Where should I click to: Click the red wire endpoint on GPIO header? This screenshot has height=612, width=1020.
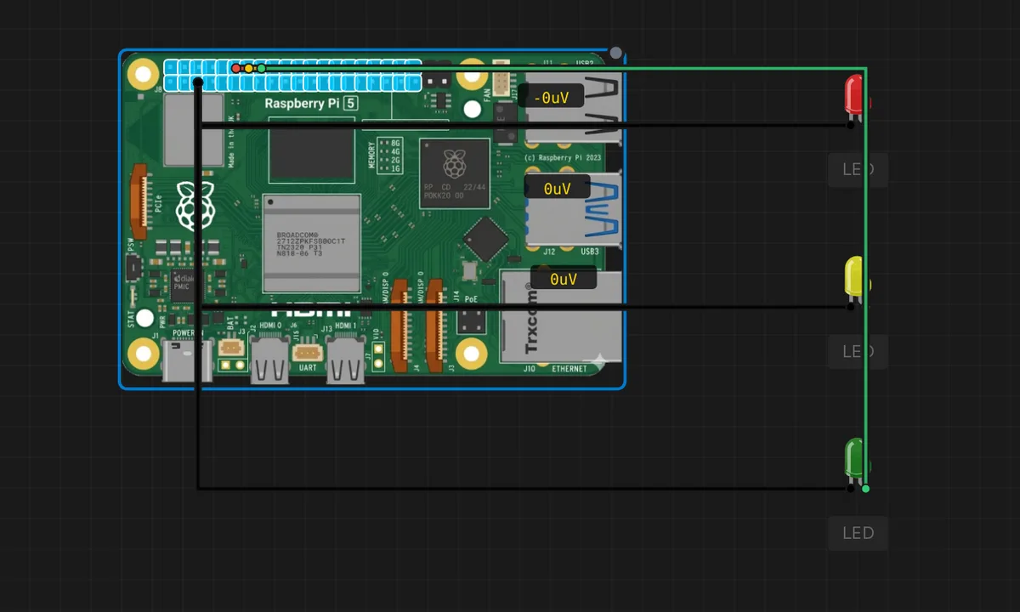tap(235, 68)
